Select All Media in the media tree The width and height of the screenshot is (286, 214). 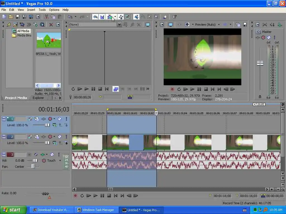click(x=23, y=31)
